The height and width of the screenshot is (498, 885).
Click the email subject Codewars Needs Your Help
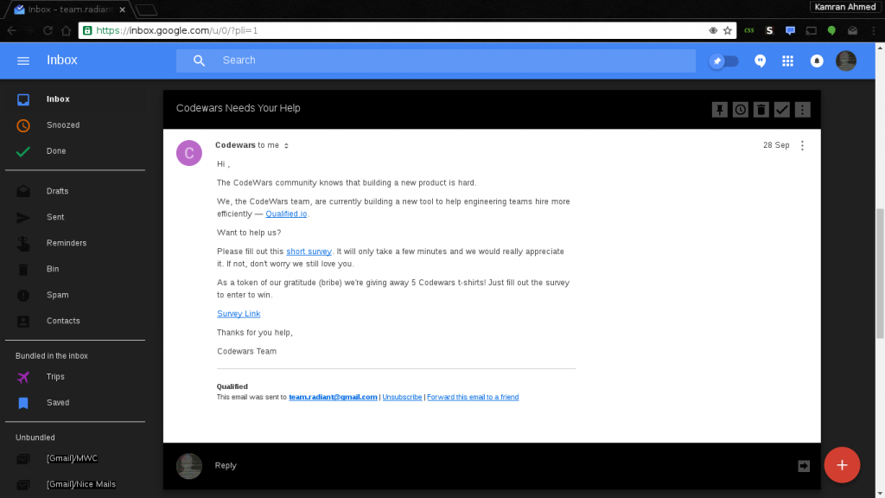pyautogui.click(x=239, y=108)
